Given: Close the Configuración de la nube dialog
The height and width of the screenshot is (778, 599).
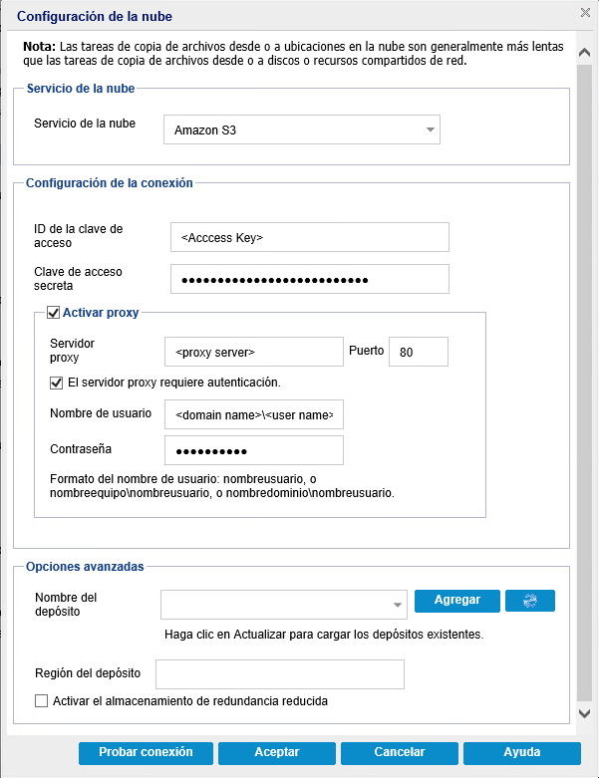Looking at the screenshot, I should [x=585, y=12].
